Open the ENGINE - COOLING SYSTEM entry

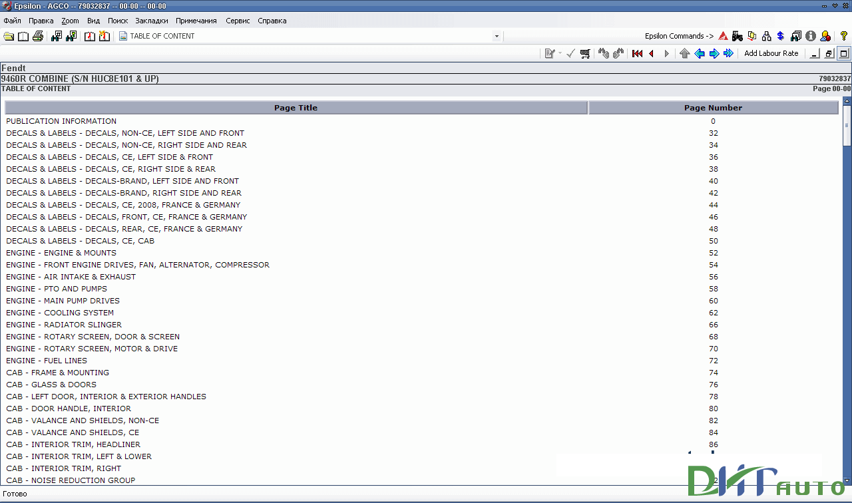(61, 313)
